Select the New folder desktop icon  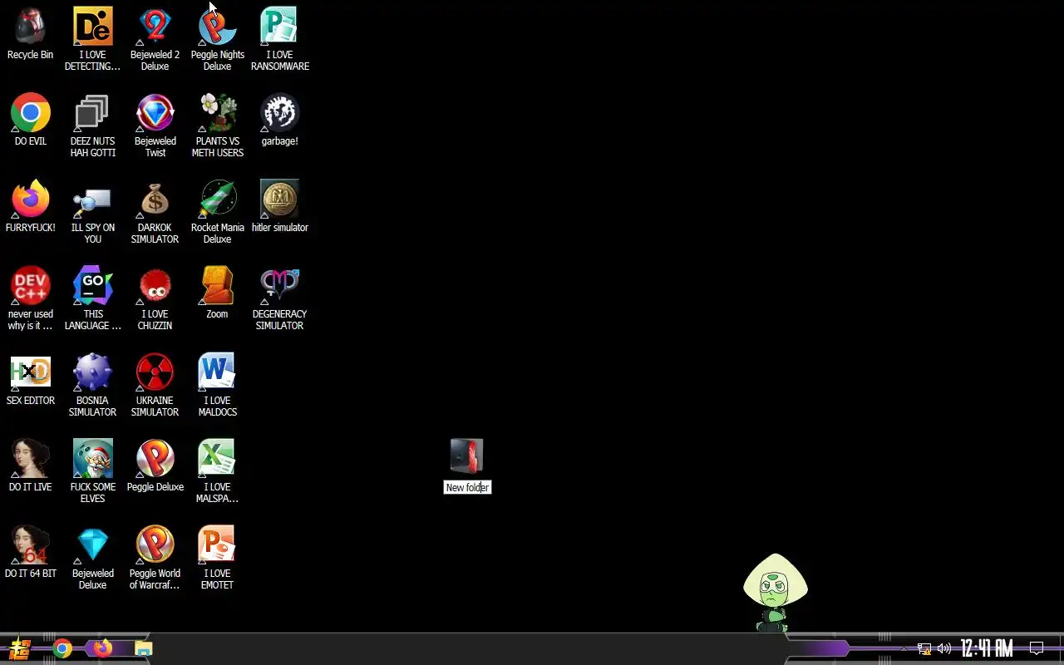(466, 456)
